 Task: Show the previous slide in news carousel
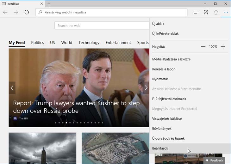click(12, 88)
